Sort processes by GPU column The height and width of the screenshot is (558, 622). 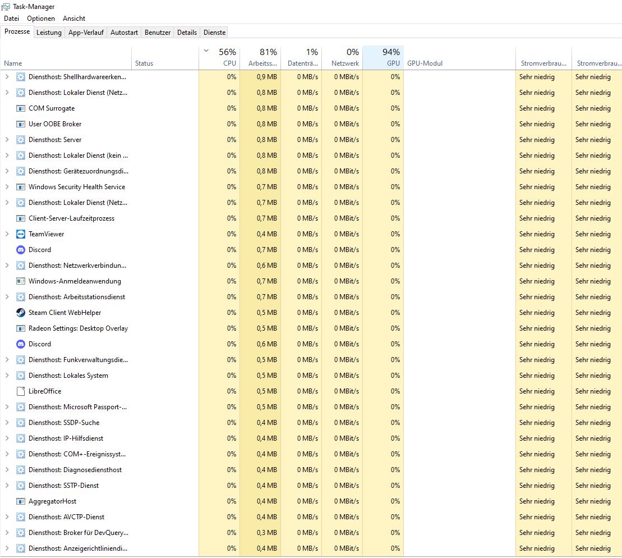coord(383,58)
